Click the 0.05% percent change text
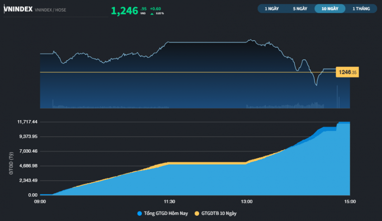Screen dimensions: 382x221 point(159,13)
